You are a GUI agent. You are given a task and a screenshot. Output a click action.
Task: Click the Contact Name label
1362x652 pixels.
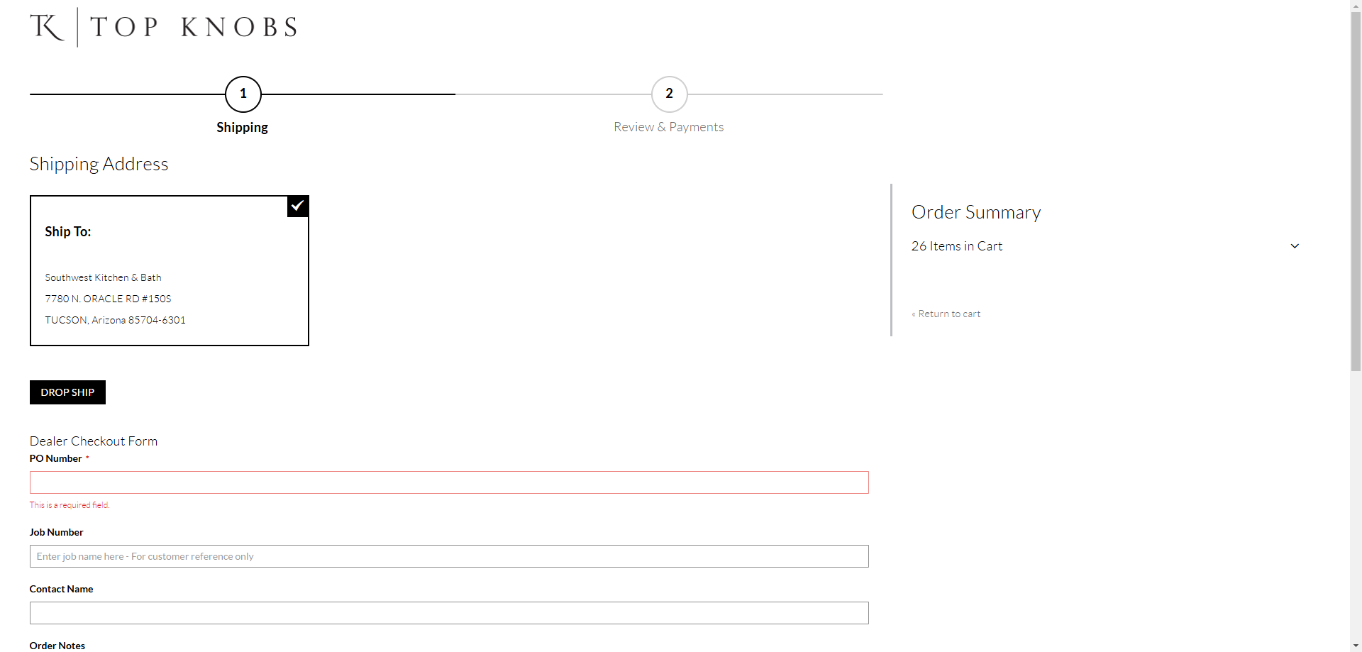pos(62,589)
